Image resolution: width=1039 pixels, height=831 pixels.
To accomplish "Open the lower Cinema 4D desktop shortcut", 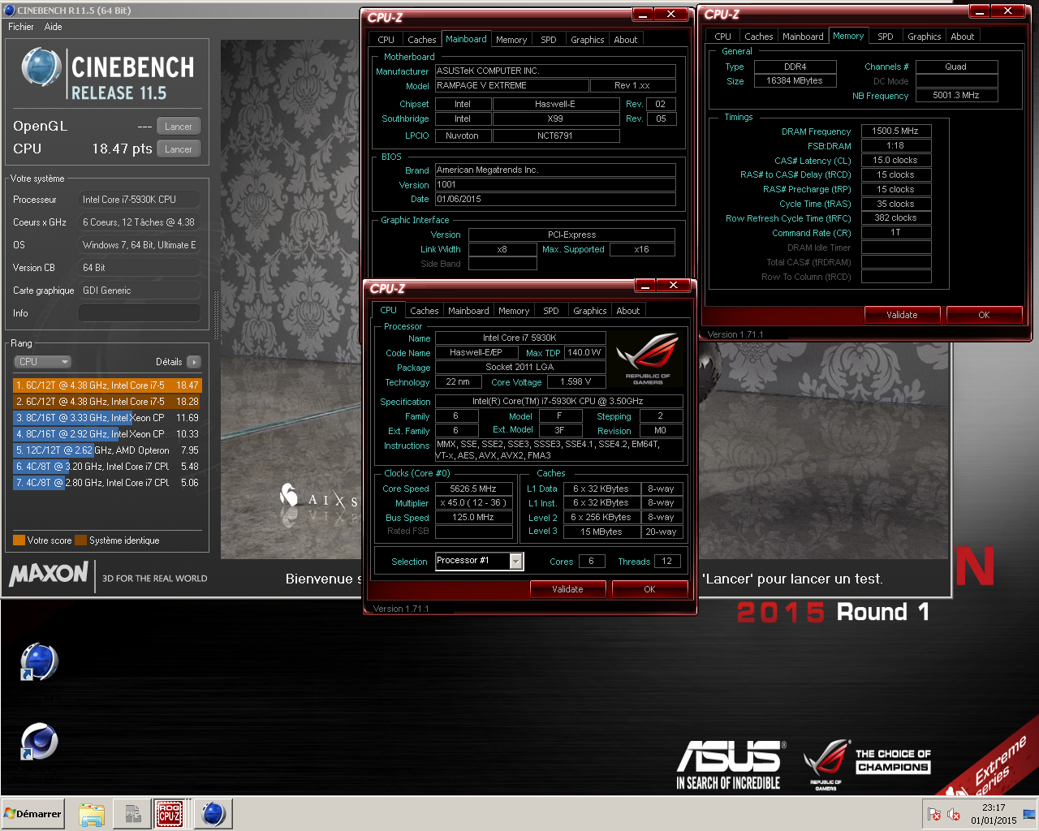I will coord(39,741).
